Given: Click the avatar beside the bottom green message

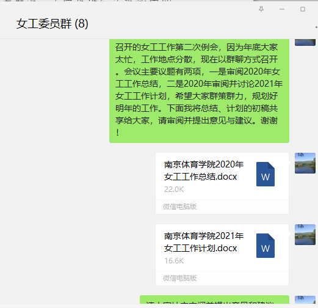Looking at the screenshot, I should tap(305, 300).
